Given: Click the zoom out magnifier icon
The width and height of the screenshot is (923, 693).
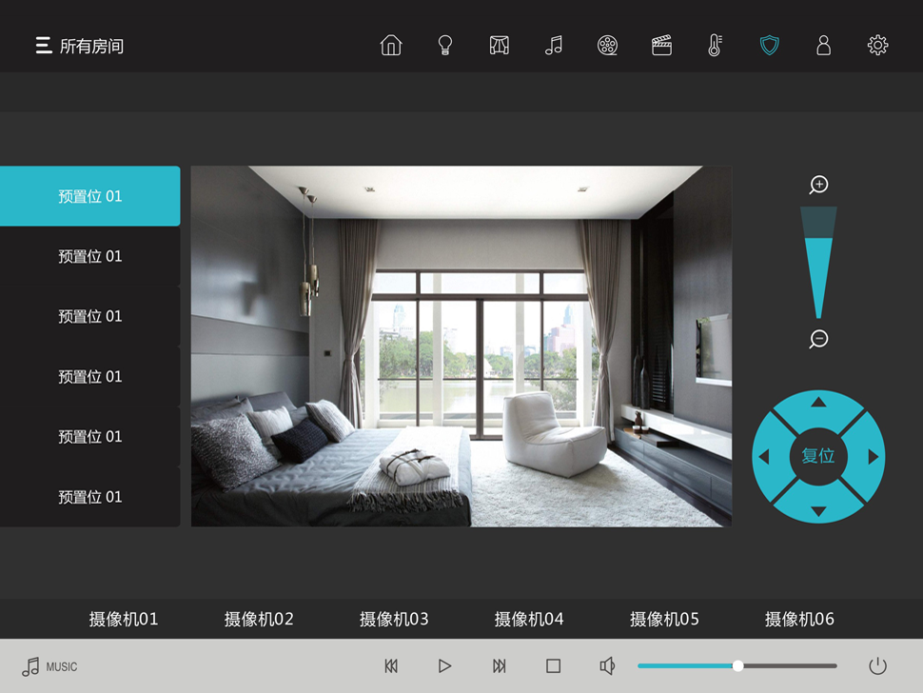Looking at the screenshot, I should click(x=818, y=339).
